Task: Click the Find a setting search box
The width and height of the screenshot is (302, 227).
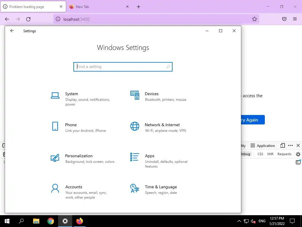Action: [x=123, y=67]
